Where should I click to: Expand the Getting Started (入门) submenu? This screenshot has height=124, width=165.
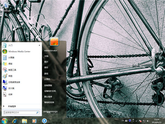39,45
